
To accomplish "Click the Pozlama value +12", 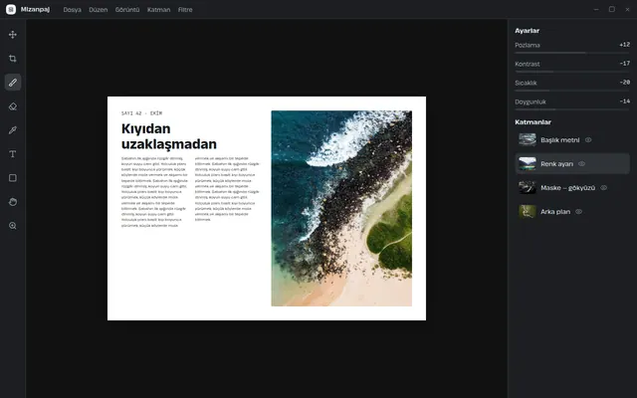I will 624,45.
